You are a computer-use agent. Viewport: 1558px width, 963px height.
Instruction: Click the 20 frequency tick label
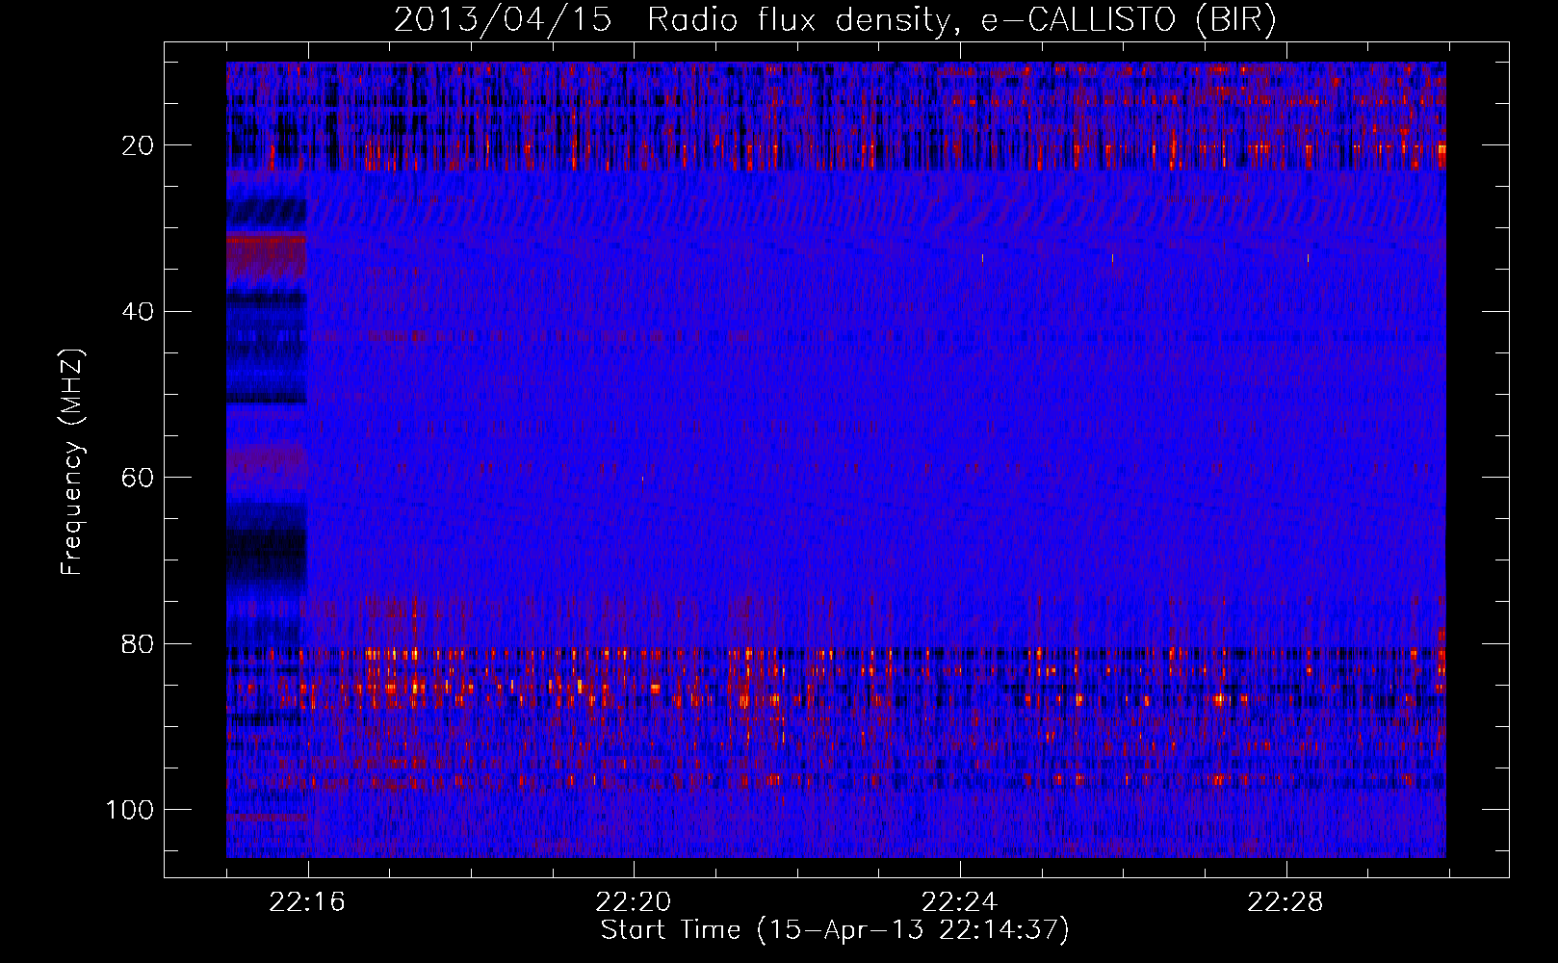[139, 145]
